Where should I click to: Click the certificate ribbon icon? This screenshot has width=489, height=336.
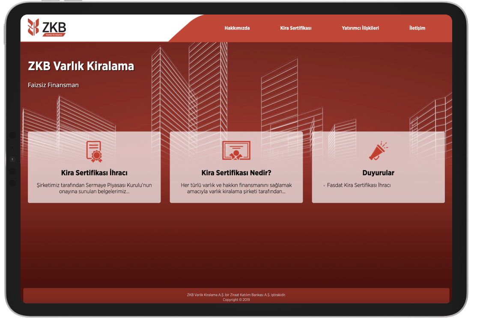[94, 151]
